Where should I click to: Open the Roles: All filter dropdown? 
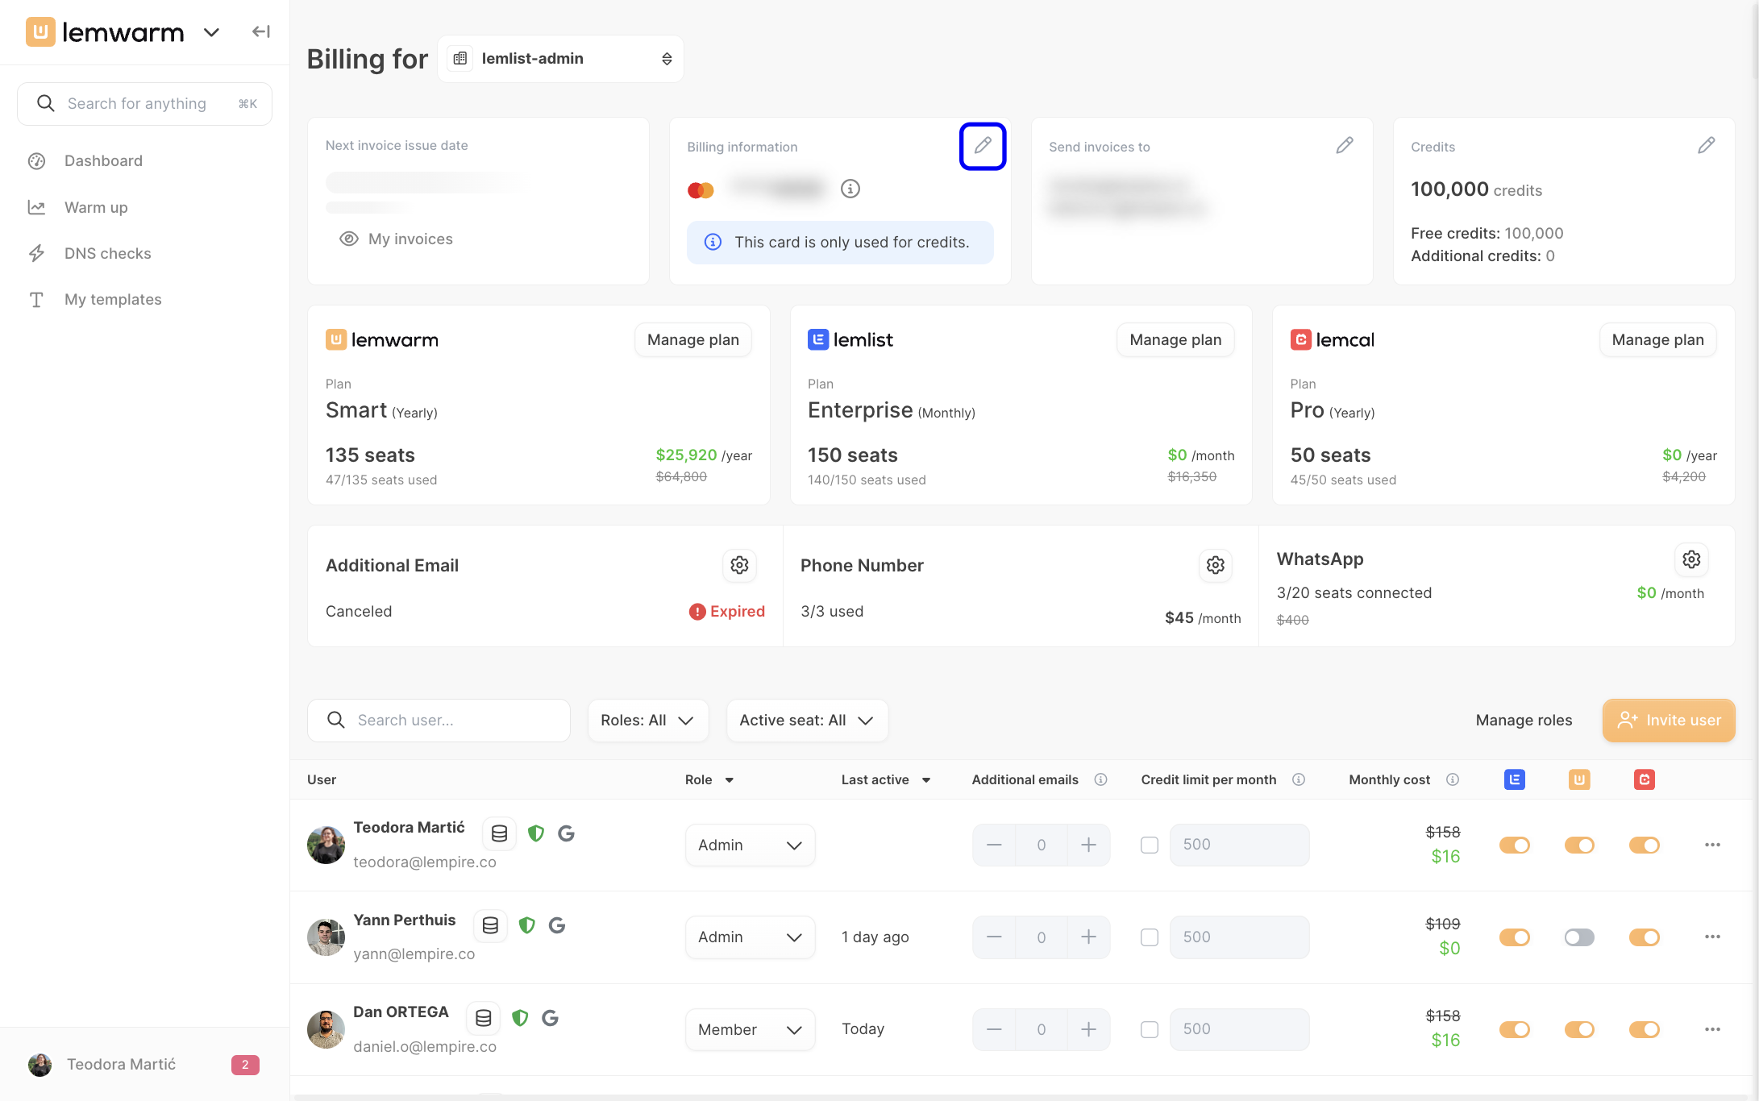coord(648,721)
